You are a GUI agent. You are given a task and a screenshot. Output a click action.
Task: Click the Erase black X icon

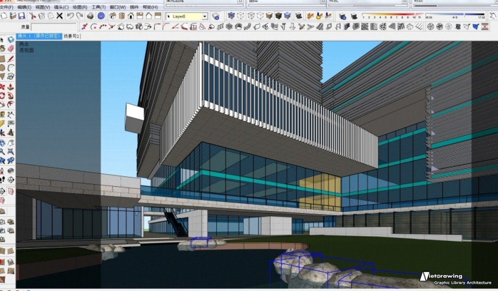59,16
